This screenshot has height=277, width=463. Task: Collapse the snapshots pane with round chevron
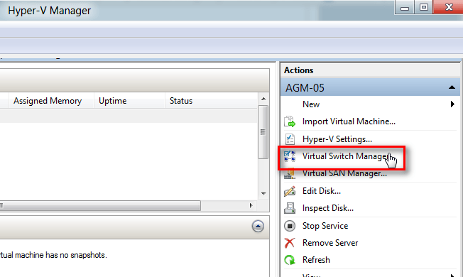[x=258, y=227]
